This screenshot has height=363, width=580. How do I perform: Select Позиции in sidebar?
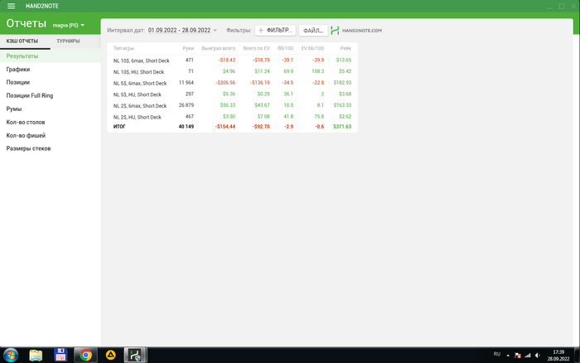click(x=51, y=82)
